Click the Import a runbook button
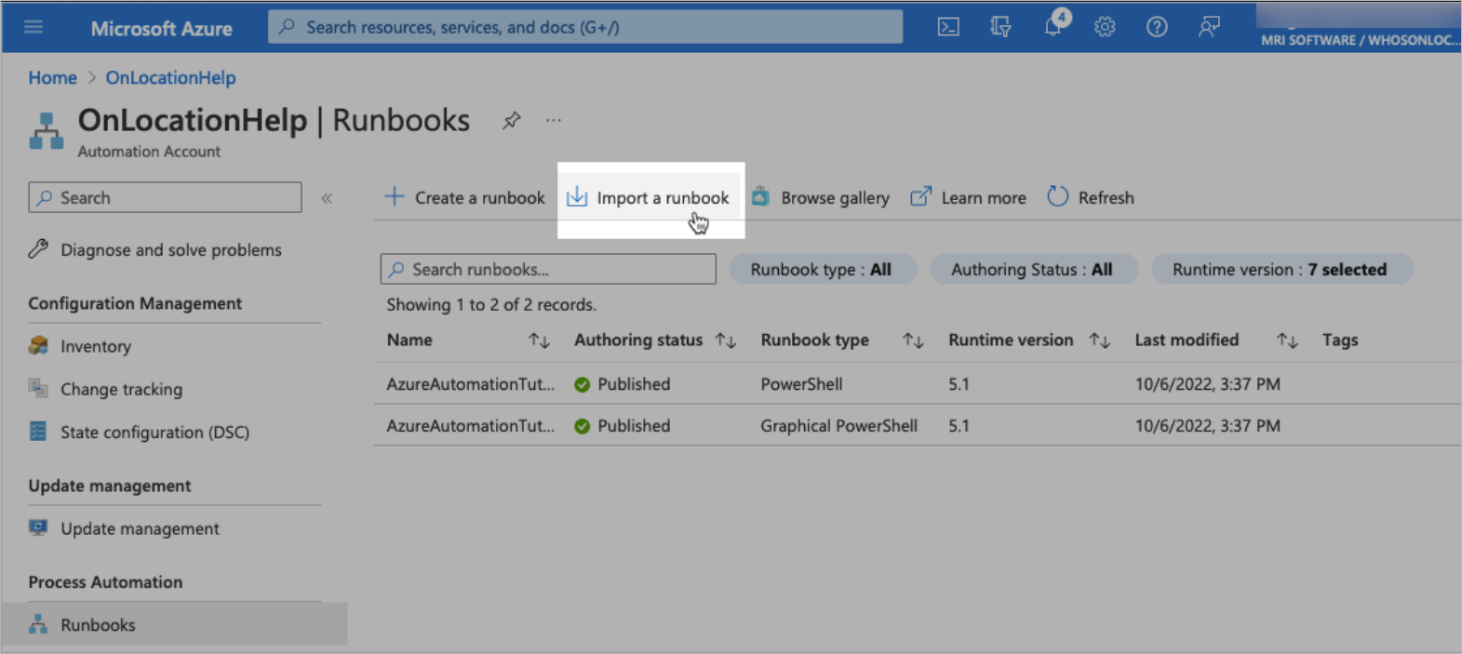The height and width of the screenshot is (654, 1462). [x=650, y=197]
